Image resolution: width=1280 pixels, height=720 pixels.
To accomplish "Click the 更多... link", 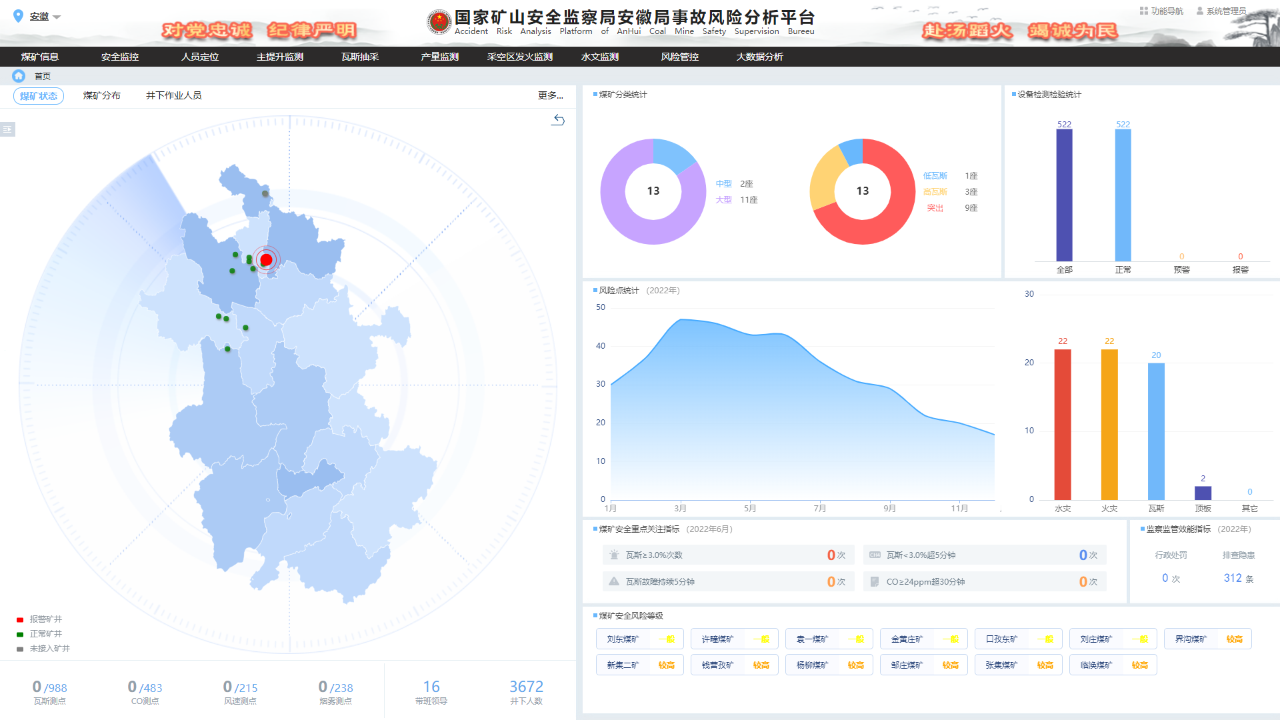I will 551,96.
